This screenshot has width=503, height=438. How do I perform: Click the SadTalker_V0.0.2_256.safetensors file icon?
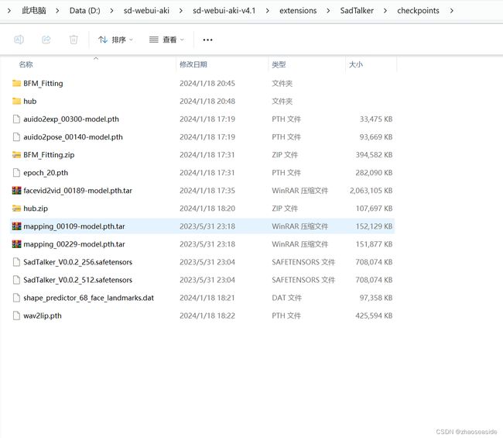tap(16, 262)
